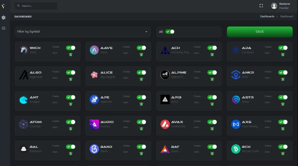The width and height of the screenshot is (298, 166).
Task: Click the logo in top-left corner
Action: click(3, 6)
